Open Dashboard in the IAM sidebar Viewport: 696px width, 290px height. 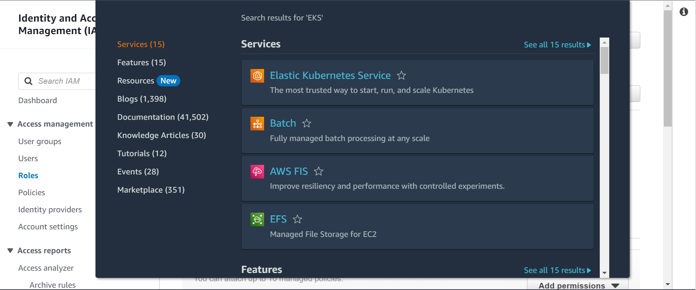pos(38,100)
